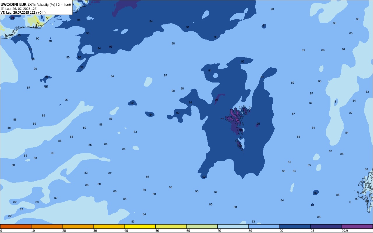Viewport: 373px width, 233px height.
Task: Click the legend tick label "99.9"
Action: point(345,231)
